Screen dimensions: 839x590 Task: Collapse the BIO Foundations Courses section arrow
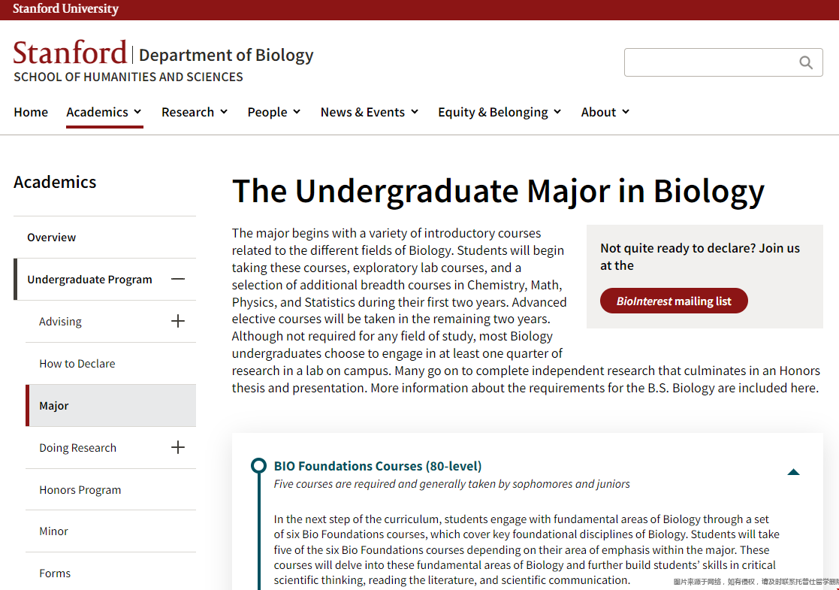tap(793, 472)
